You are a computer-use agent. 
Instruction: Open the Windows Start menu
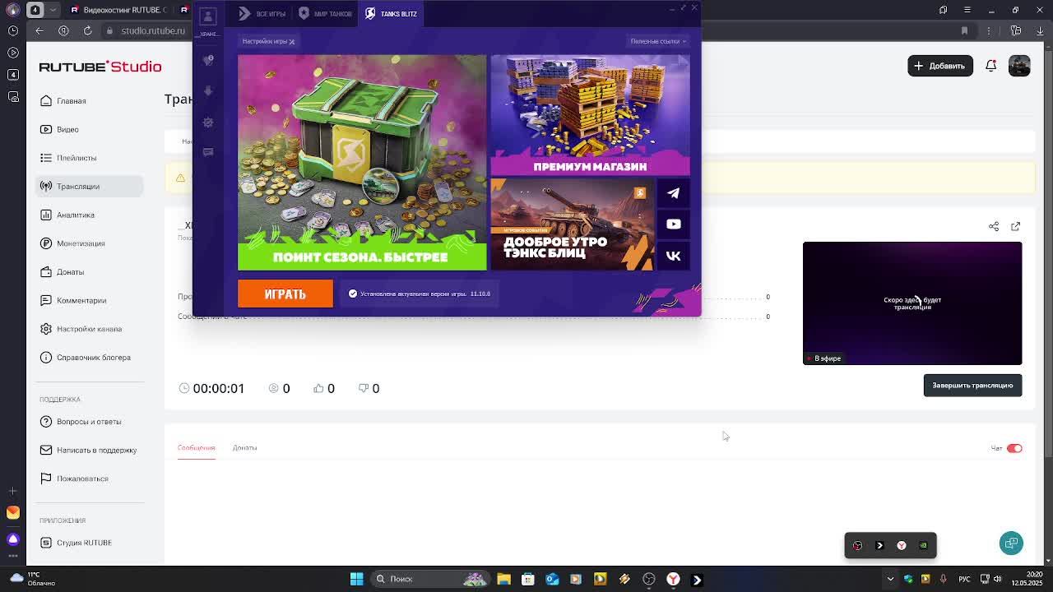(x=356, y=579)
